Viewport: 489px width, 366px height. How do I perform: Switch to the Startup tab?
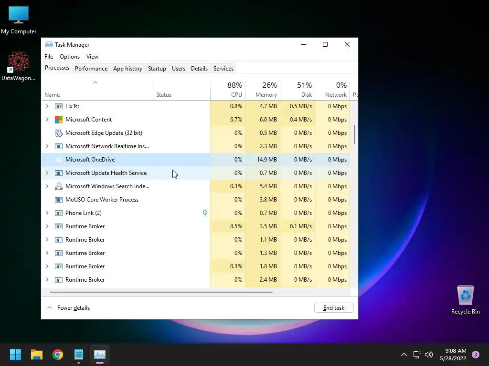[x=157, y=69]
